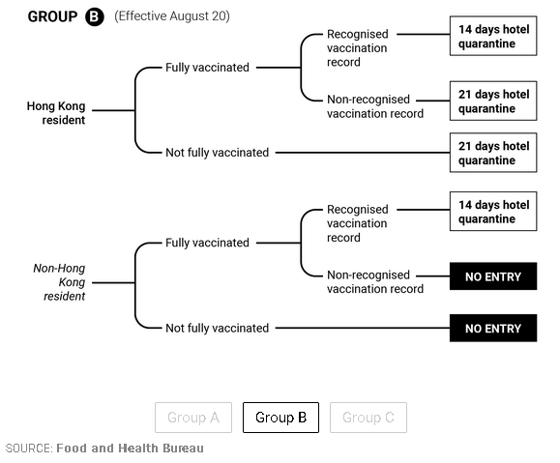Viewport: 560px width, 463px height.
Task: Click the black B circle icon
Action: tap(94, 16)
